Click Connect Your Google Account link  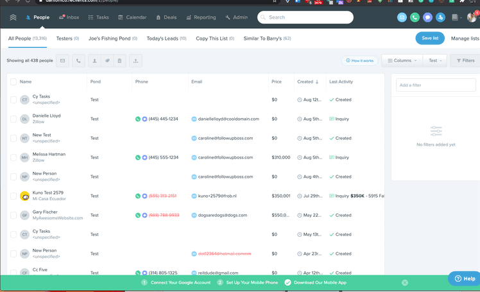(x=180, y=283)
